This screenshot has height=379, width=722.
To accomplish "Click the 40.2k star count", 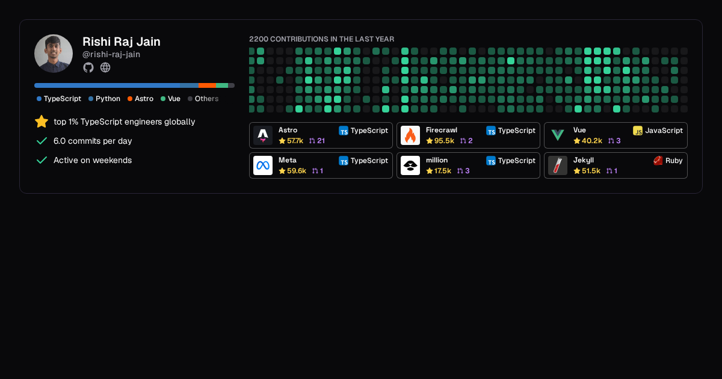I will 592,141.
